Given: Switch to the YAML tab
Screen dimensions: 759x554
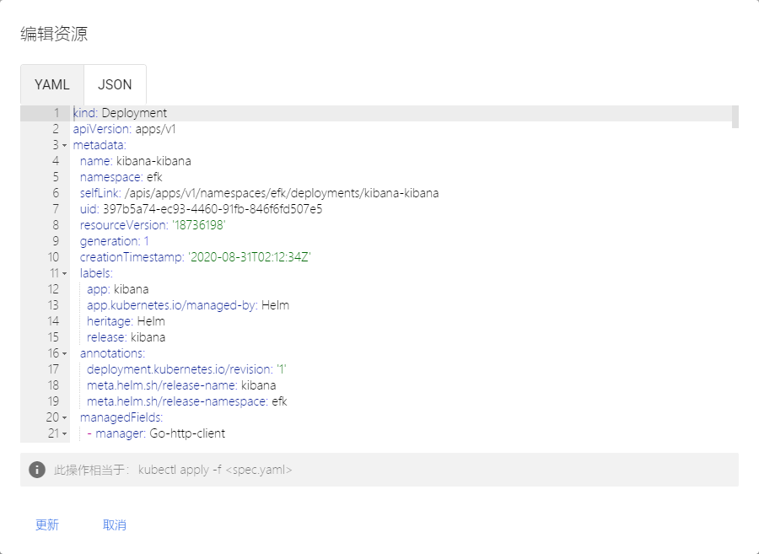Looking at the screenshot, I should [x=51, y=84].
